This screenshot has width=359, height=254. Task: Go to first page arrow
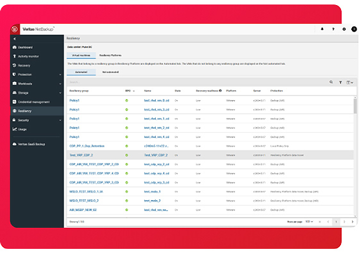[x=320, y=222]
